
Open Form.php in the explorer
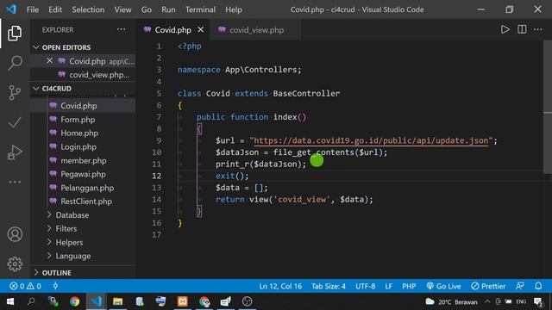click(x=78, y=120)
